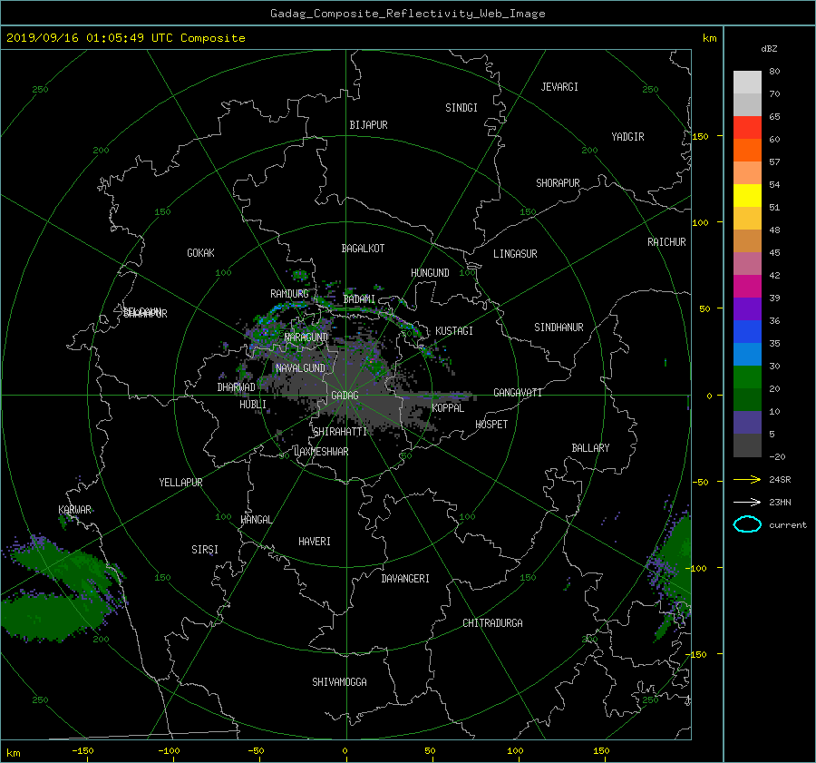Click the GANGAVATI city label
Image resolution: width=816 pixels, height=763 pixels.
pyautogui.click(x=518, y=393)
